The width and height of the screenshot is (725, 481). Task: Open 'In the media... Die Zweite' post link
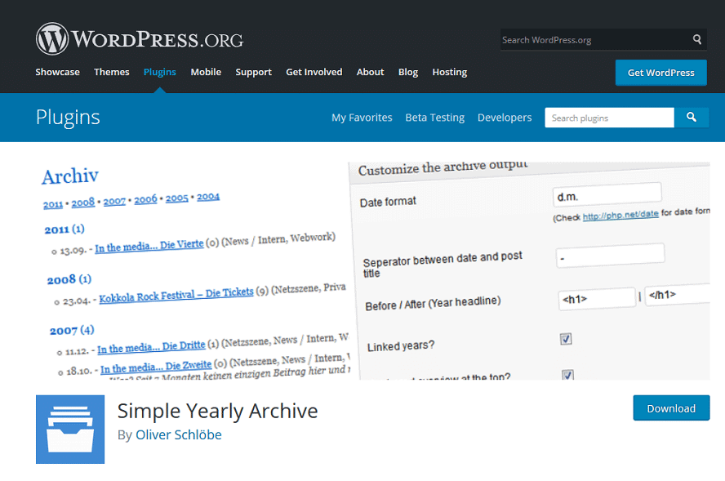(156, 367)
